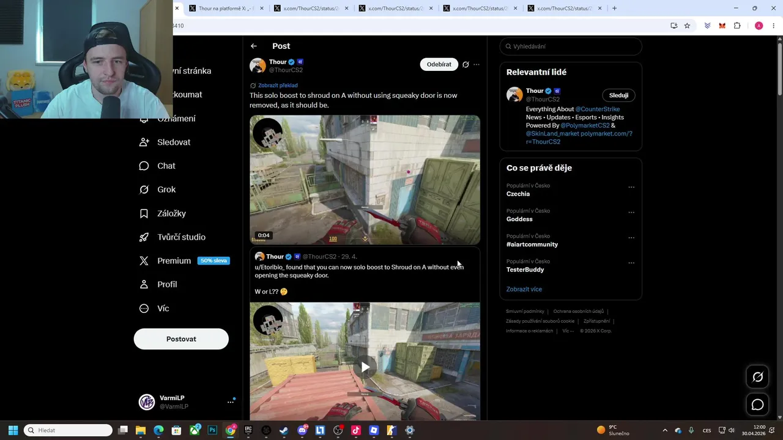Click the Odebírat subscribe button
Screen dimensions: 783x440
[439, 64]
